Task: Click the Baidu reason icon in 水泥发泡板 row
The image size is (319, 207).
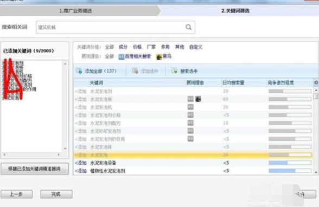Action: click(x=190, y=99)
